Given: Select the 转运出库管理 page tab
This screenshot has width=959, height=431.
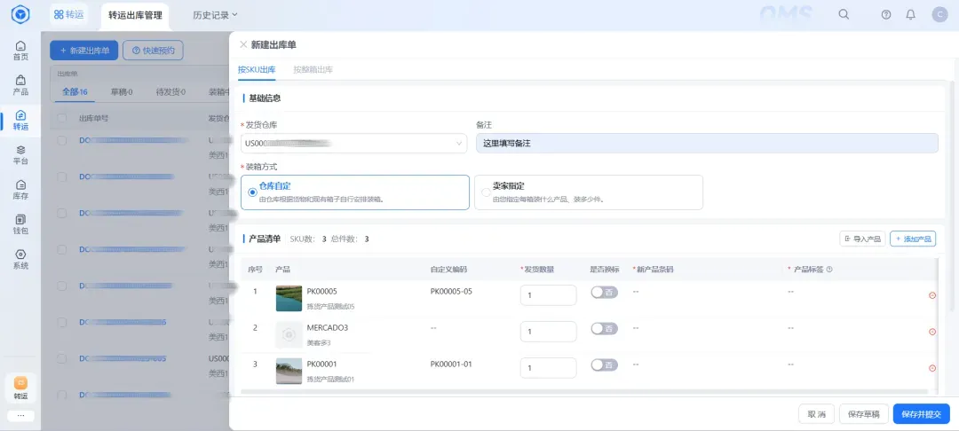Looking at the screenshot, I should point(135,15).
